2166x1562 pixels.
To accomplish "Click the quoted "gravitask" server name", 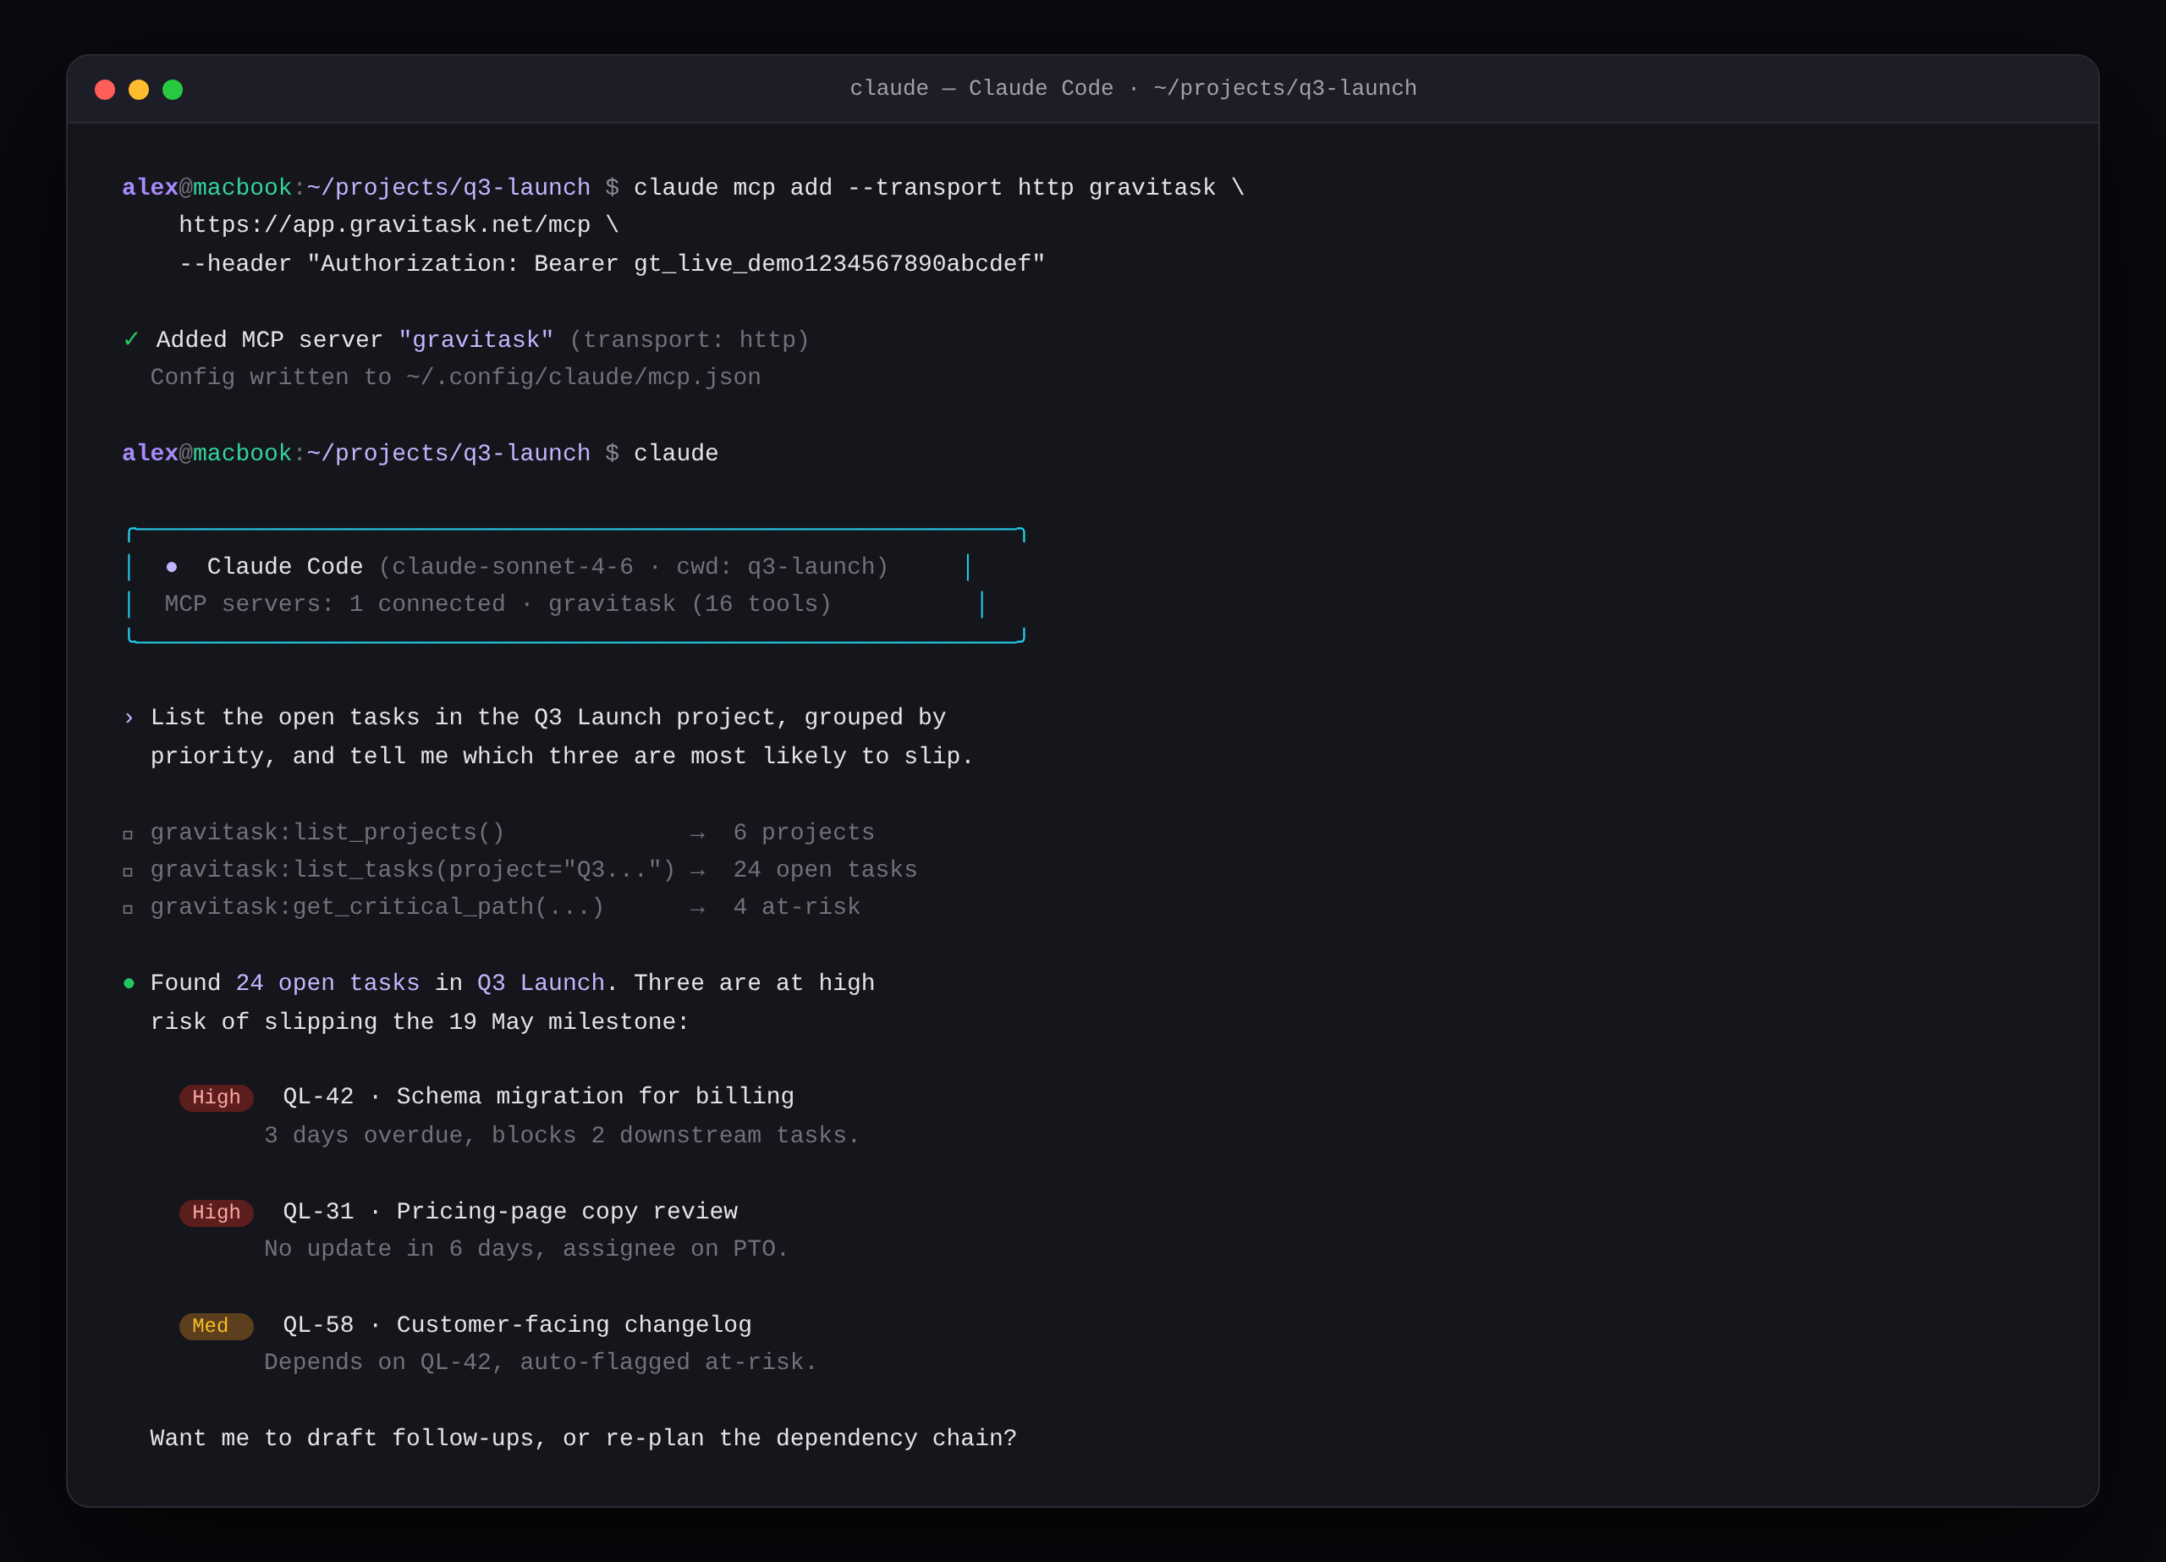I will [476, 340].
